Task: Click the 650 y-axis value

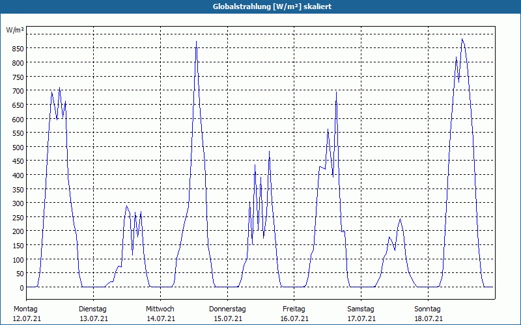Action: pyautogui.click(x=18, y=105)
